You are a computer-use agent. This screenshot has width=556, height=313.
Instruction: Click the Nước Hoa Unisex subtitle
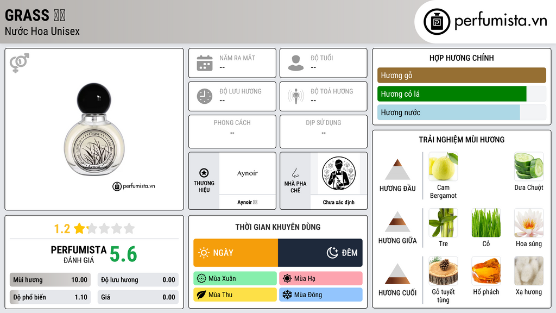42,31
